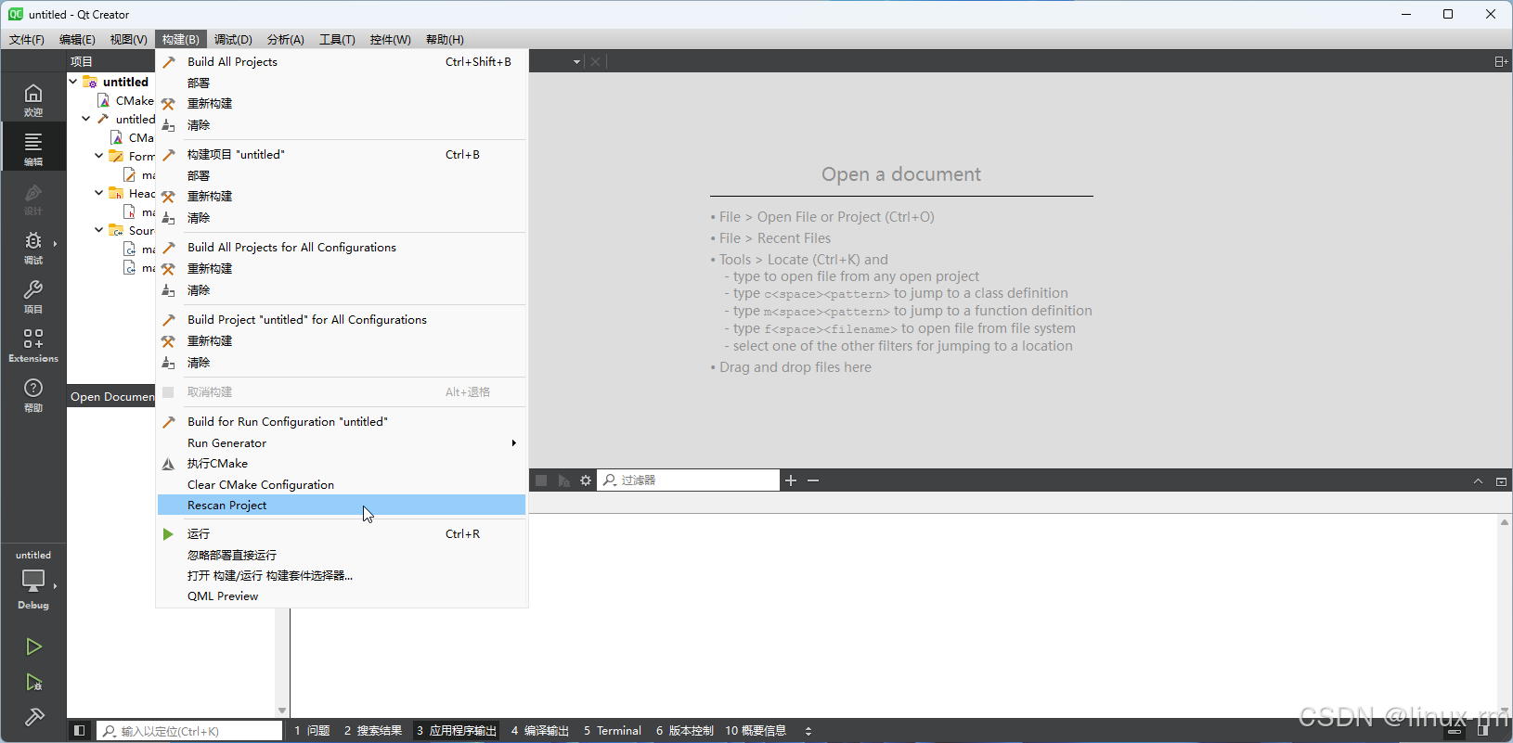Open 控件(W) menu
Screen dimensions: 1513x743
[390, 39]
